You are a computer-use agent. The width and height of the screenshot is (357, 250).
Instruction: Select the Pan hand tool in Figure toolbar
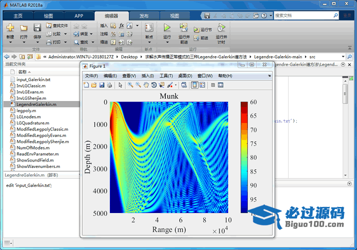(146, 85)
